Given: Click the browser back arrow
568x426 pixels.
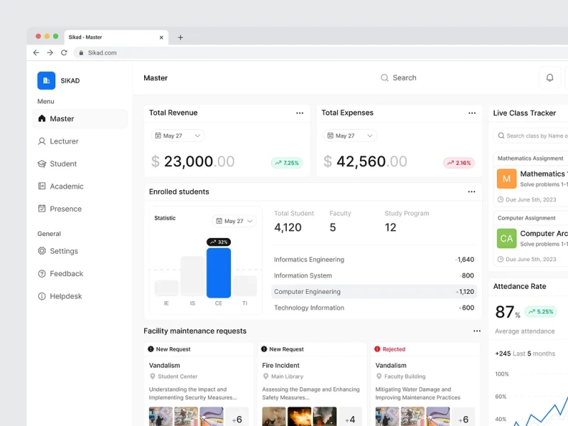Looking at the screenshot, I should click(x=36, y=53).
